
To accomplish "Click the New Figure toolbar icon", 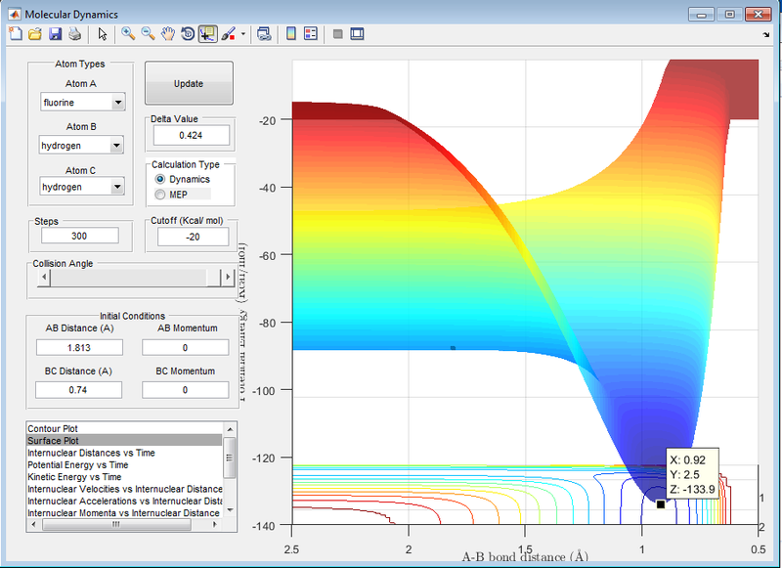I will pyautogui.click(x=15, y=34).
